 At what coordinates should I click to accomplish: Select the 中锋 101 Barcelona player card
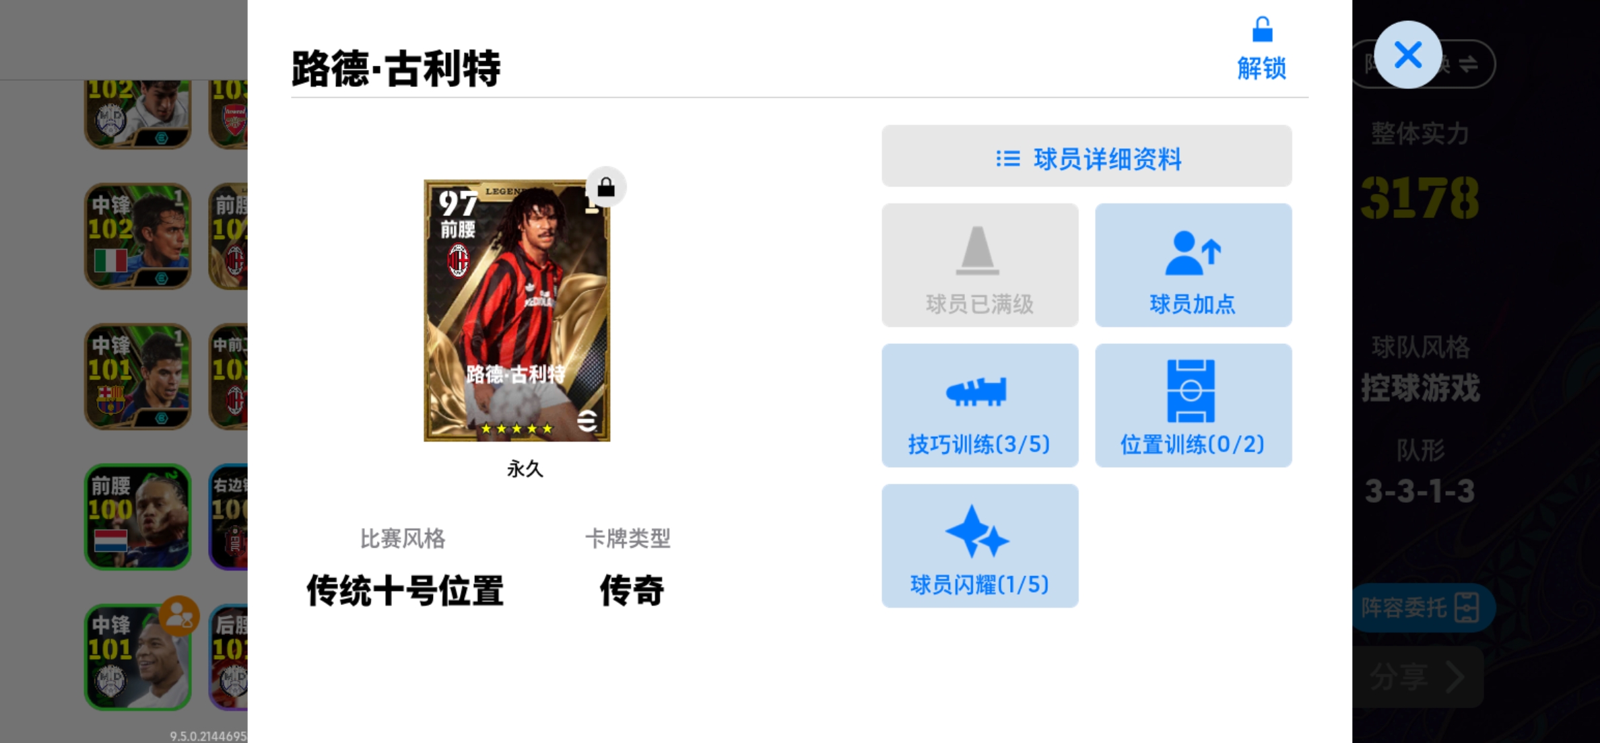pos(137,376)
